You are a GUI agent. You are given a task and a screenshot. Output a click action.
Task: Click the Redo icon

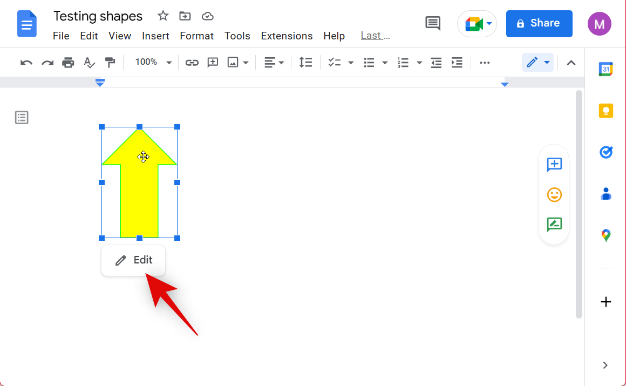tap(47, 63)
